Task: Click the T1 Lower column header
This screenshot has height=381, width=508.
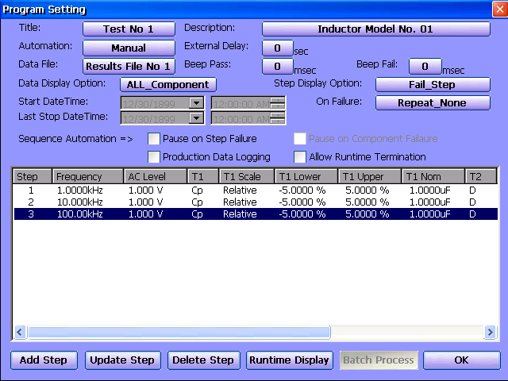Action: pyautogui.click(x=306, y=176)
